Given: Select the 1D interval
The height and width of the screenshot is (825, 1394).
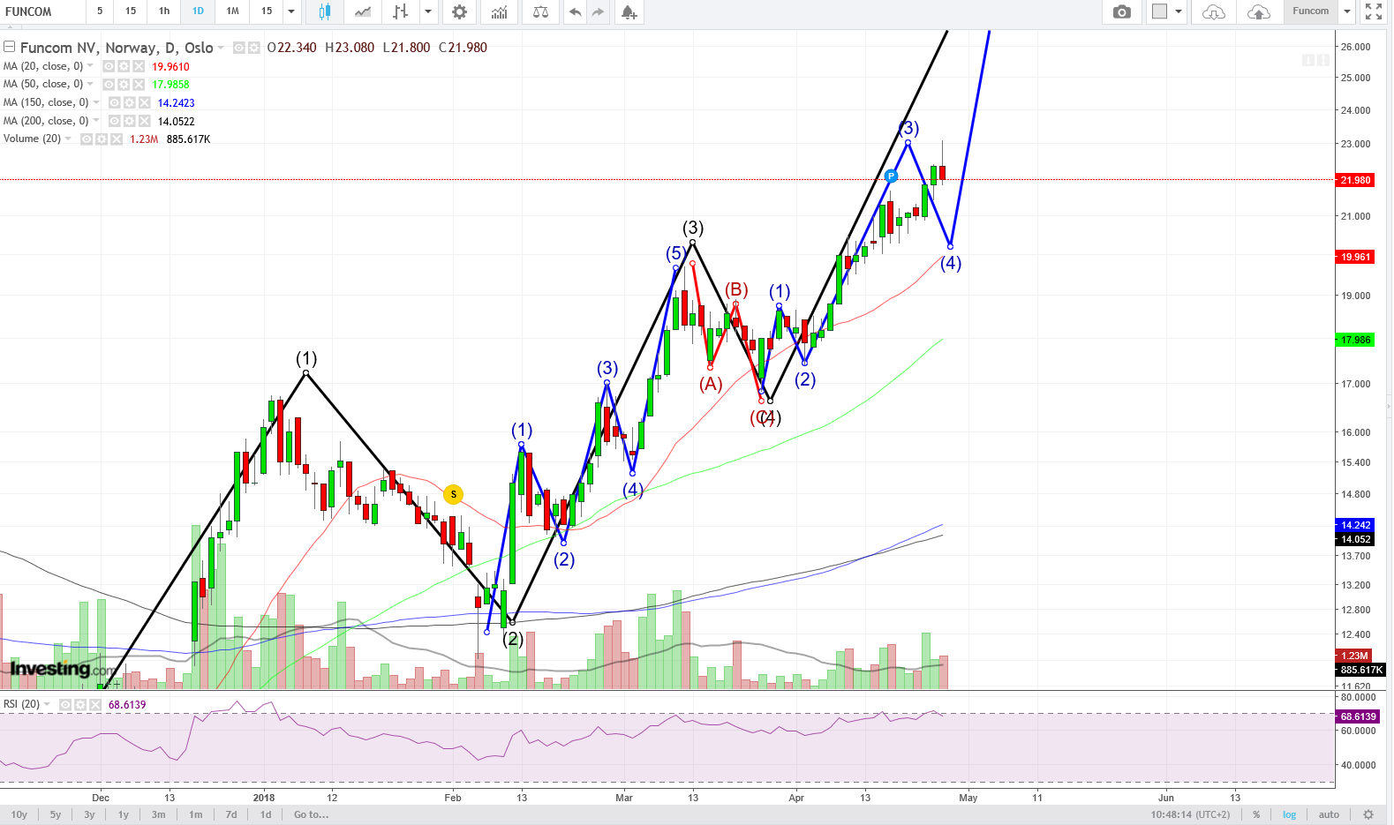Looking at the screenshot, I should coord(198,11).
